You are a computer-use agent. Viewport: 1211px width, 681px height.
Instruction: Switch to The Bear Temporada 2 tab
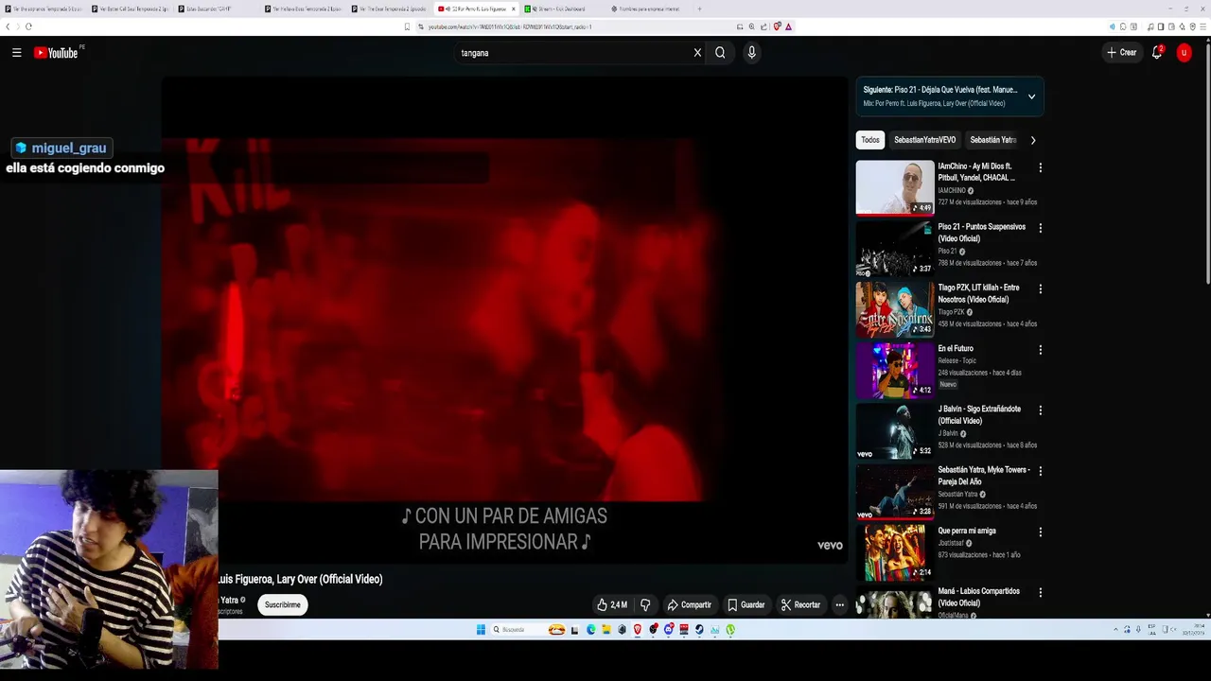pyautogui.click(x=389, y=9)
